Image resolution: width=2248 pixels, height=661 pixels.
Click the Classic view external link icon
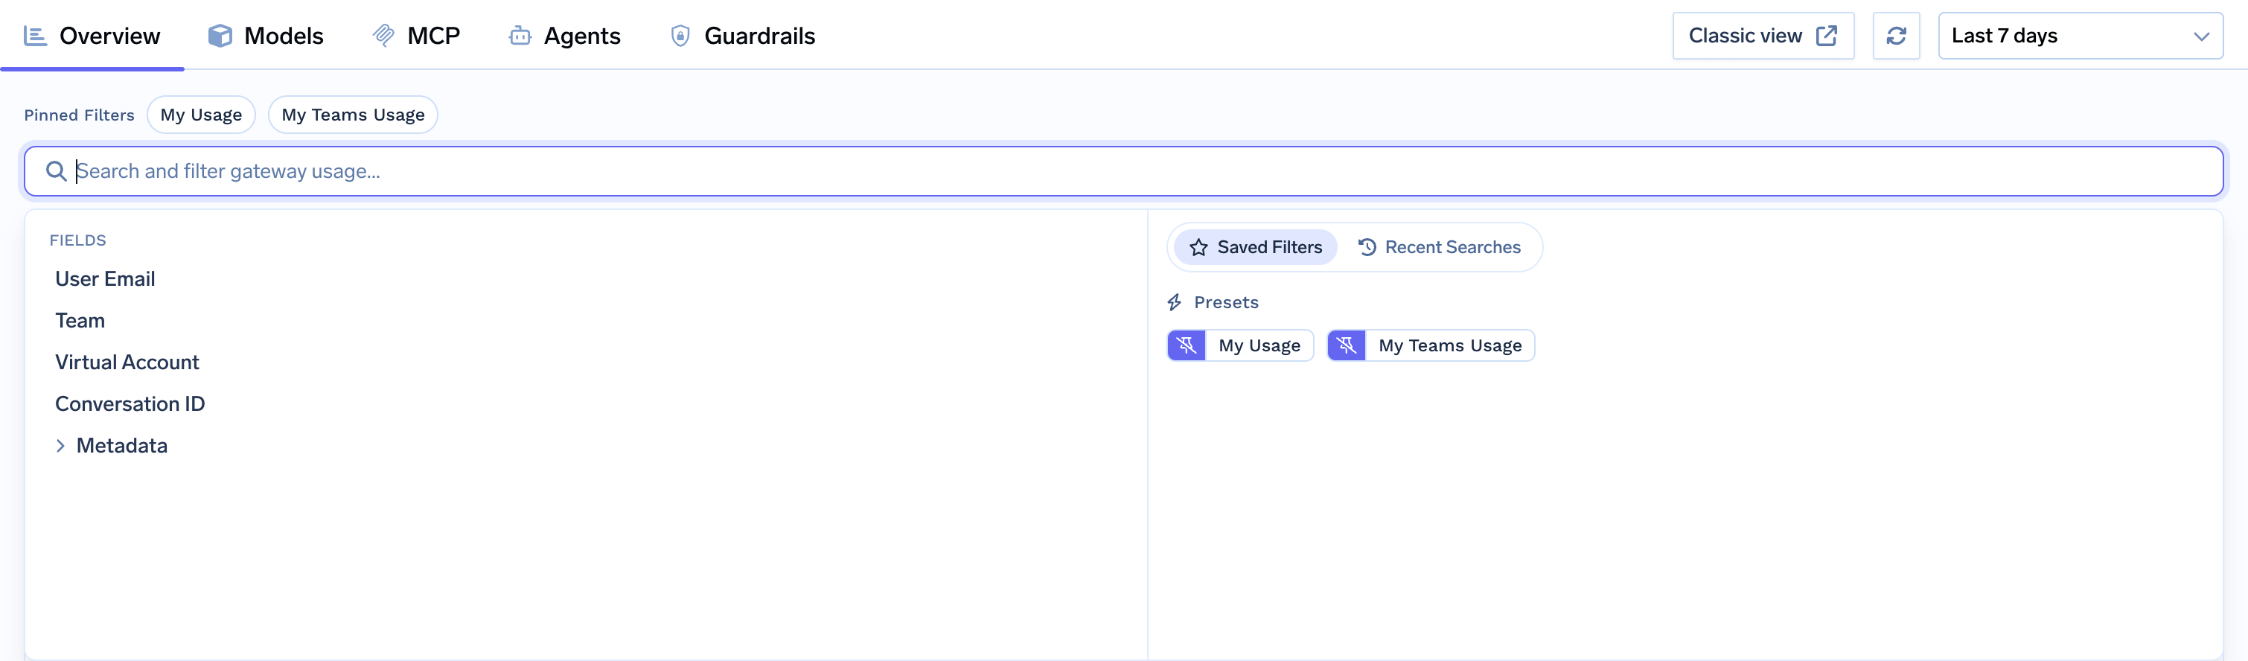[1827, 36]
